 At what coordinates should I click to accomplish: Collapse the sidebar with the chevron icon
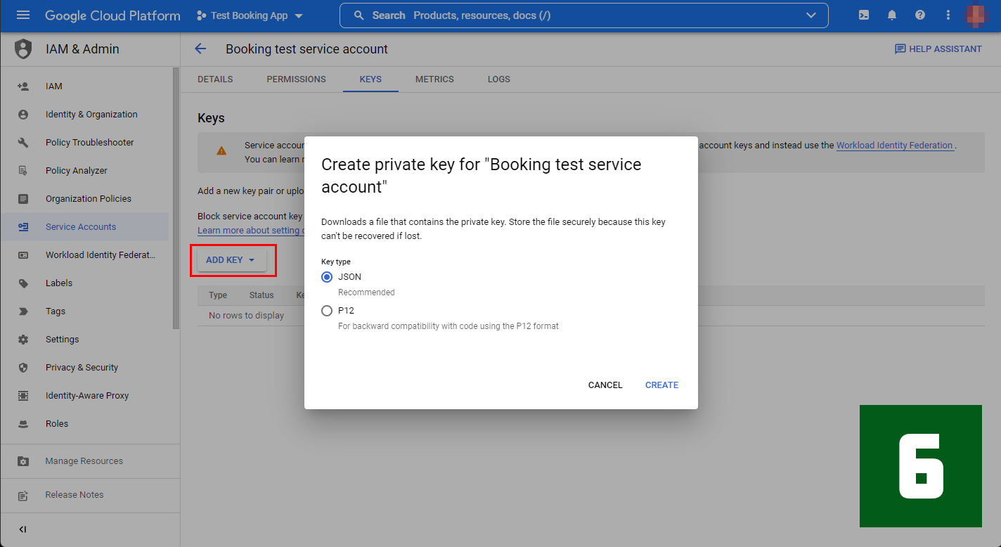(22, 529)
